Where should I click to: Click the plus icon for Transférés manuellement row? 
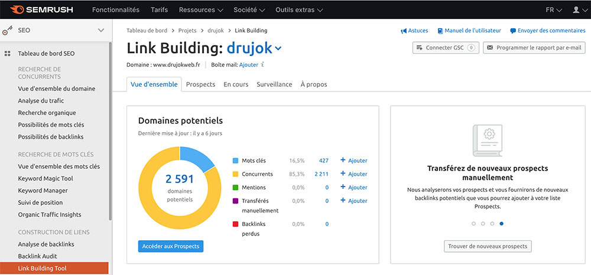pyautogui.click(x=343, y=201)
